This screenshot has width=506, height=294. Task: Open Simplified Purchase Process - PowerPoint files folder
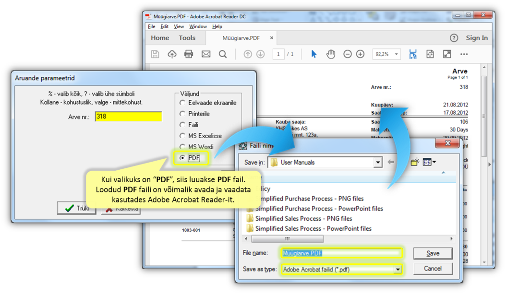pyautogui.click(x=319, y=209)
